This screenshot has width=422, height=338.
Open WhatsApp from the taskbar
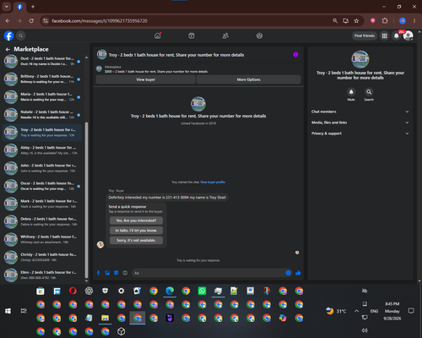point(202,291)
